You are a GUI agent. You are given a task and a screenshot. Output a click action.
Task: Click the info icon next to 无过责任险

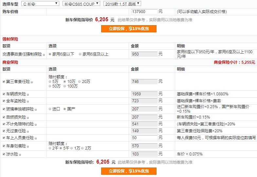click(28, 132)
